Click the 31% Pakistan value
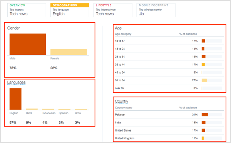The width and height of the screenshot is (231, 143). 195,115
